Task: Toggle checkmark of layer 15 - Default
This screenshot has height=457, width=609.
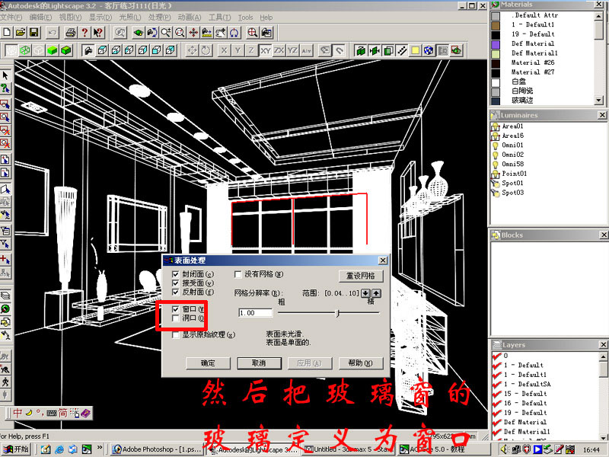Action: [497, 394]
